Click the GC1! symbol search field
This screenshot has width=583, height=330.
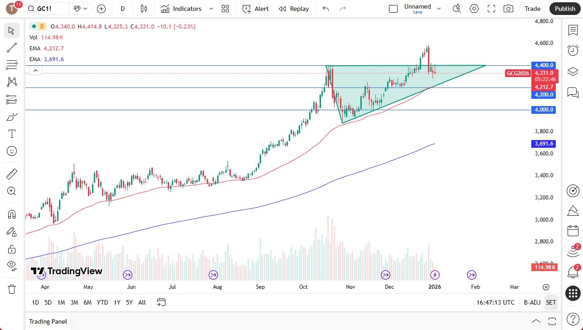(47, 9)
